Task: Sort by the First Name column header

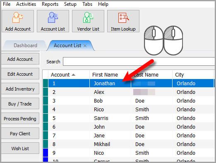Action: click(110, 75)
